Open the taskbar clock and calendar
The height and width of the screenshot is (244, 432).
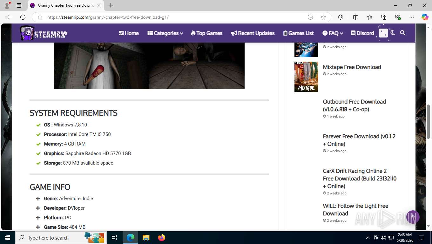click(405, 238)
